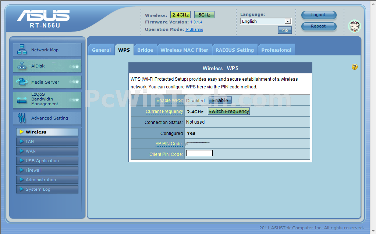Click the Enable WPS label link

pyautogui.click(x=170, y=100)
